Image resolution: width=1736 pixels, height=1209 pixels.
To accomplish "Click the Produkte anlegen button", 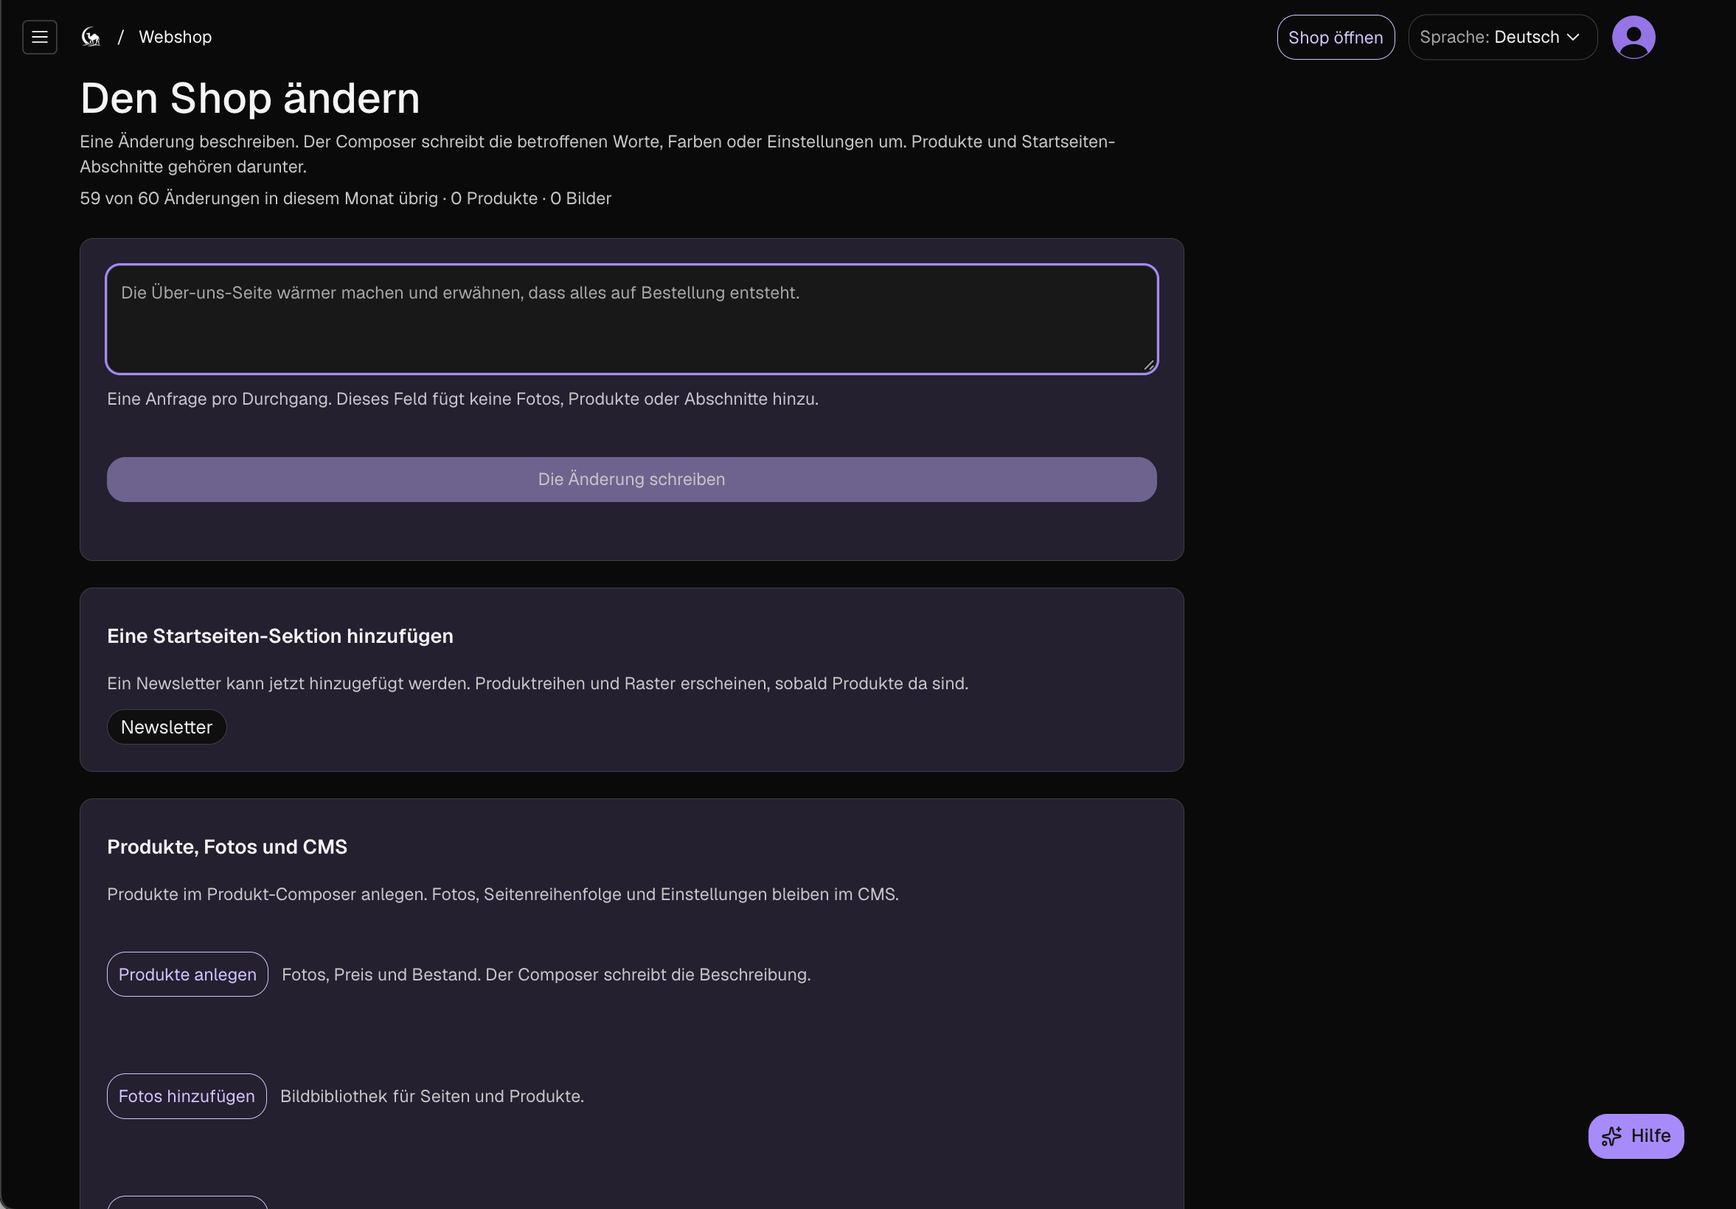I will tap(187, 974).
